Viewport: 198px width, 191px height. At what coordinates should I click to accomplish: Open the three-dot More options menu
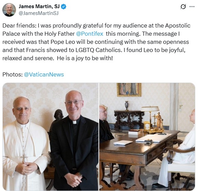click(192, 7)
